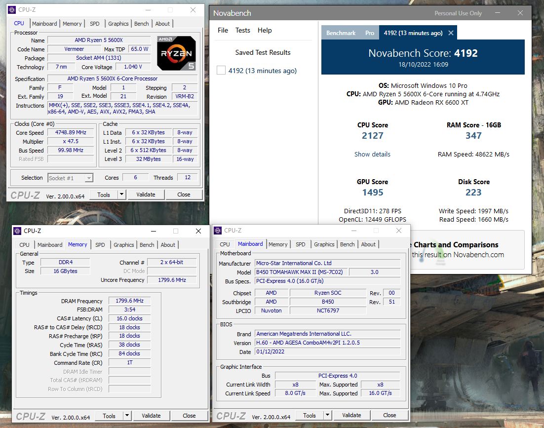
Task: Select Mainboard tab in top CPU-Z window
Action: 44,24
